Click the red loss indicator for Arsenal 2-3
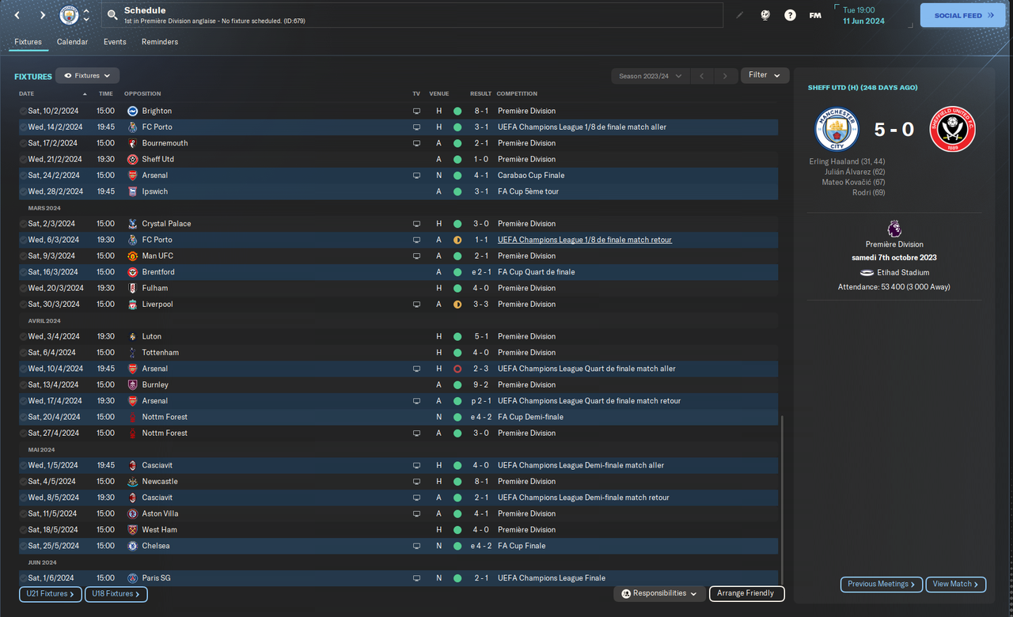This screenshot has width=1013, height=617. 457,369
